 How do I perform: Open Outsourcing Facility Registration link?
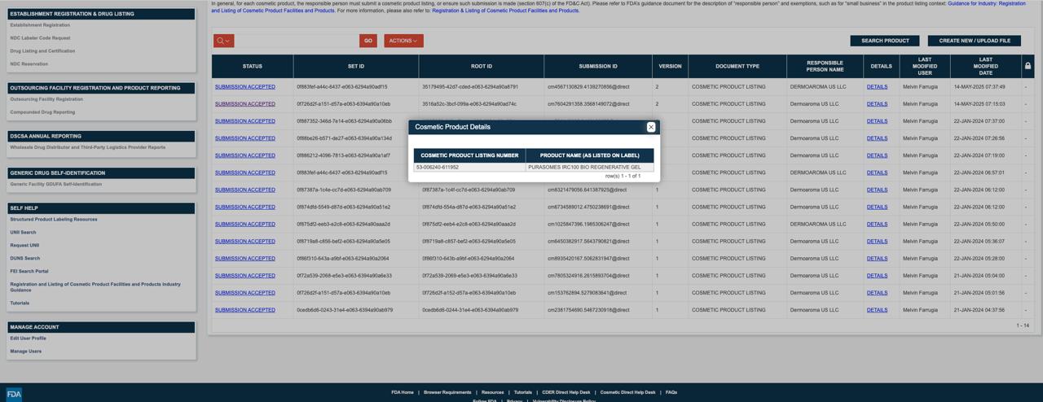point(46,99)
